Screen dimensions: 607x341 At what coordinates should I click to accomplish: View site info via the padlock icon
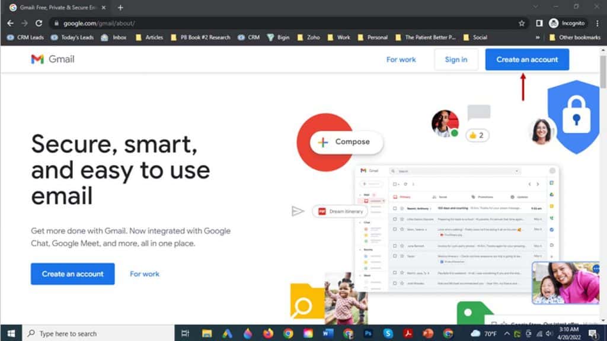(56, 23)
